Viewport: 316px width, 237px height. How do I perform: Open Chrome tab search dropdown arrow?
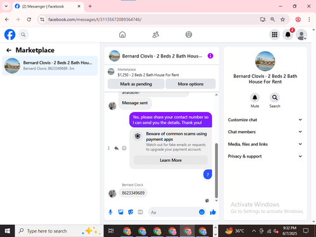[x=6, y=6]
